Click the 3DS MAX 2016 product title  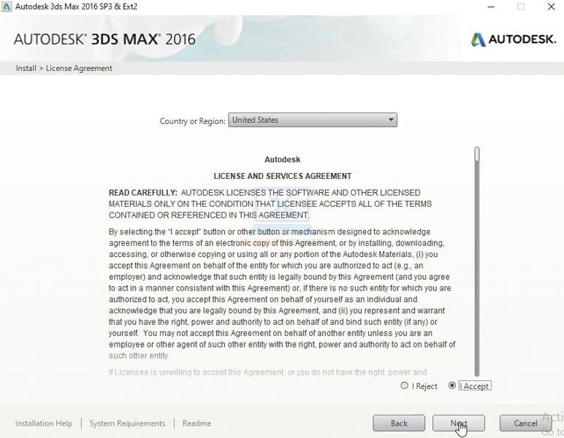pyautogui.click(x=104, y=39)
